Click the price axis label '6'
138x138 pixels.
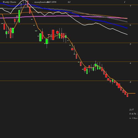130,25
